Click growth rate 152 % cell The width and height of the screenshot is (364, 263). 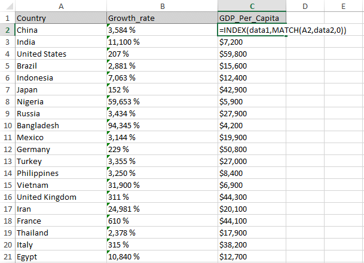coord(162,89)
